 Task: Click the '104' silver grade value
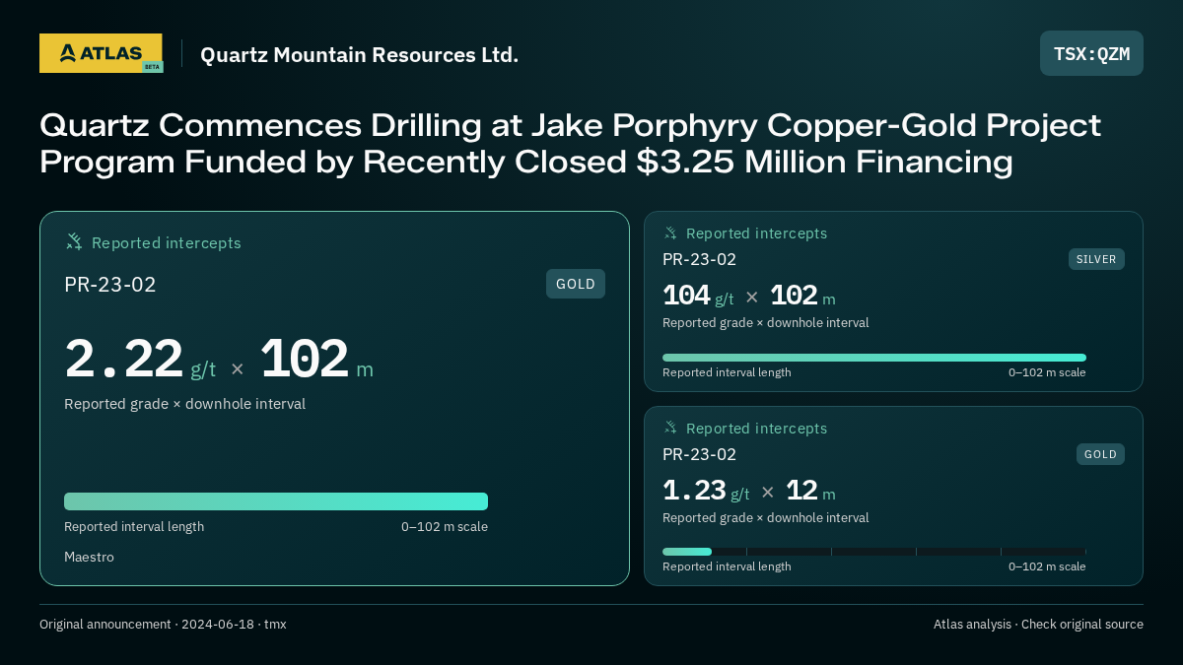click(x=686, y=296)
